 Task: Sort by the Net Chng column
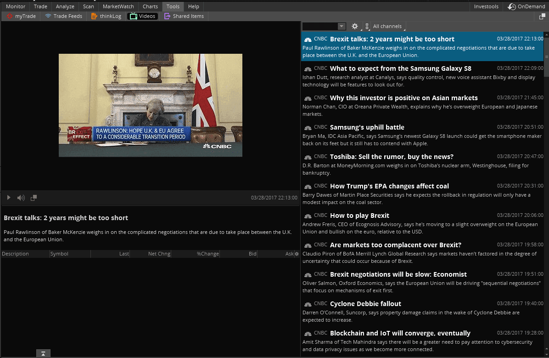151,254
